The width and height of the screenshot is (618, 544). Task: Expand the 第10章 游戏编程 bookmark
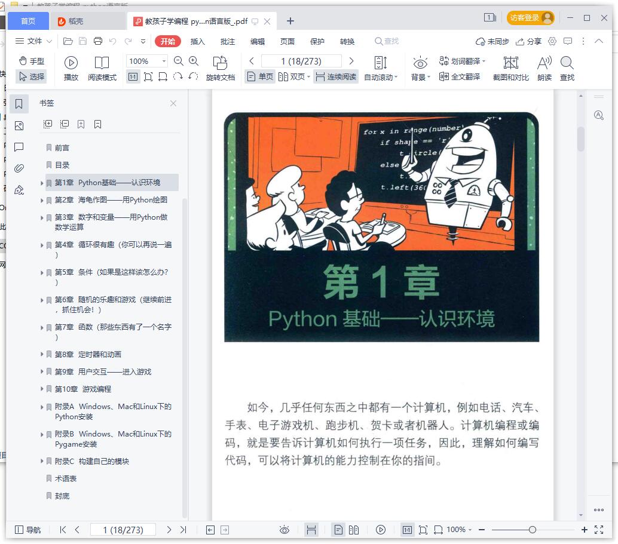(x=42, y=389)
